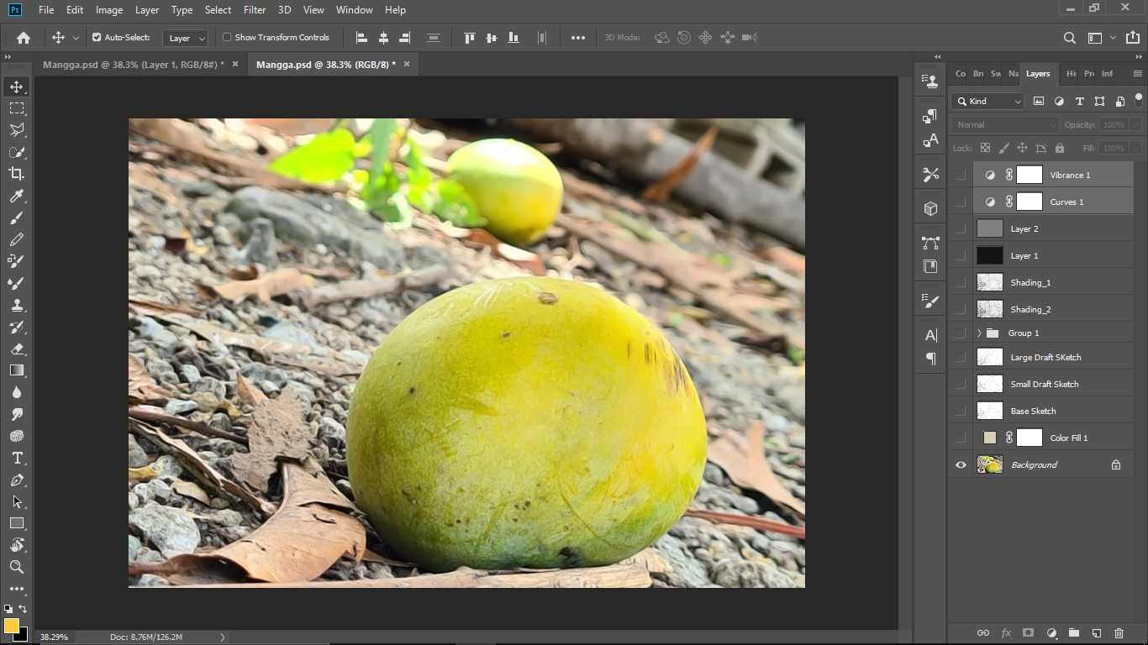Select the Eyedropper tool
1148x645 pixels.
[x=17, y=196]
